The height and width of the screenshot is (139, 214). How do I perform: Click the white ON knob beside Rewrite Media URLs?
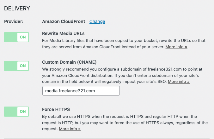[x=23, y=37]
